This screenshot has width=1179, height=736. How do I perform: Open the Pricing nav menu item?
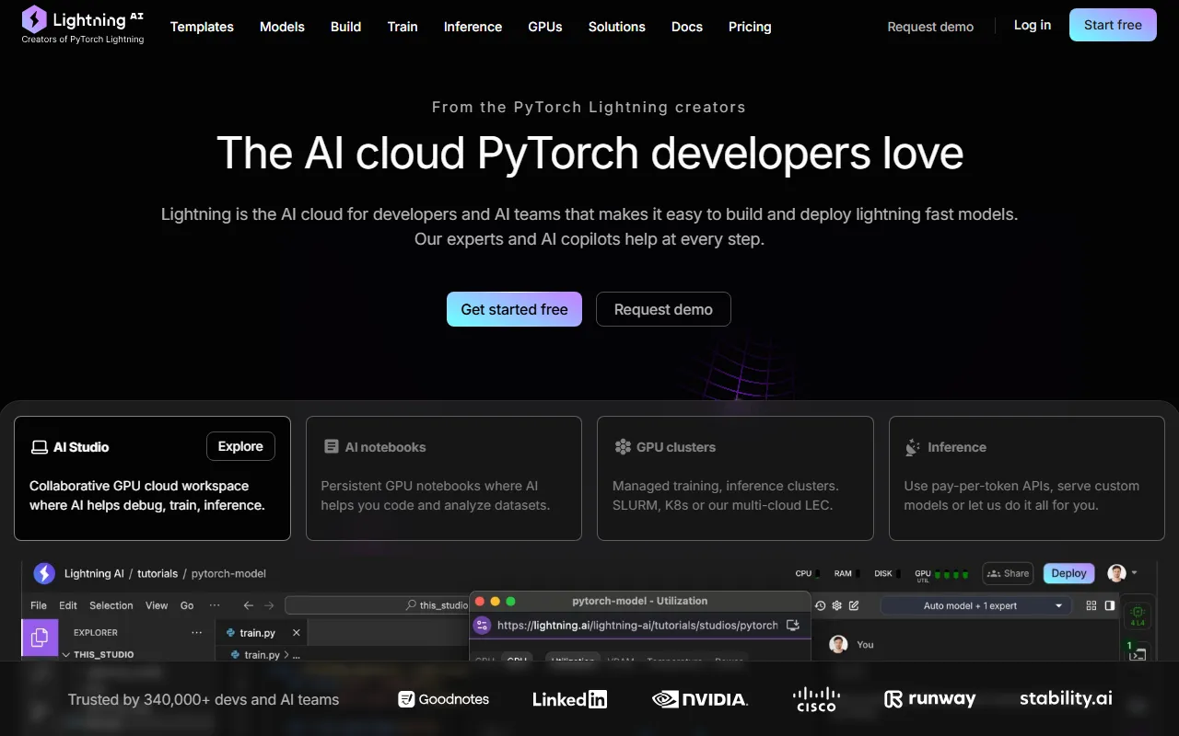pos(750,27)
